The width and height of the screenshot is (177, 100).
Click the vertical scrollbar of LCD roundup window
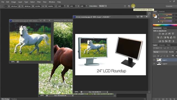click(149, 54)
